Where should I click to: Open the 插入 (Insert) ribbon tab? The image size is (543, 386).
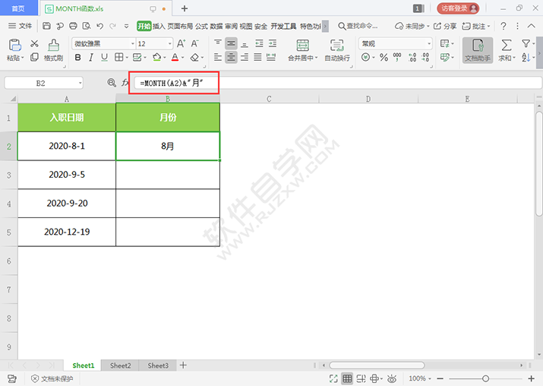coord(159,26)
